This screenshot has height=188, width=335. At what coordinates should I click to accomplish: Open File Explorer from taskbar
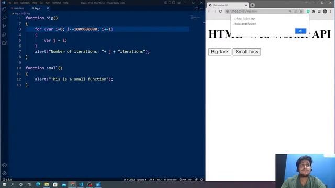47,184
